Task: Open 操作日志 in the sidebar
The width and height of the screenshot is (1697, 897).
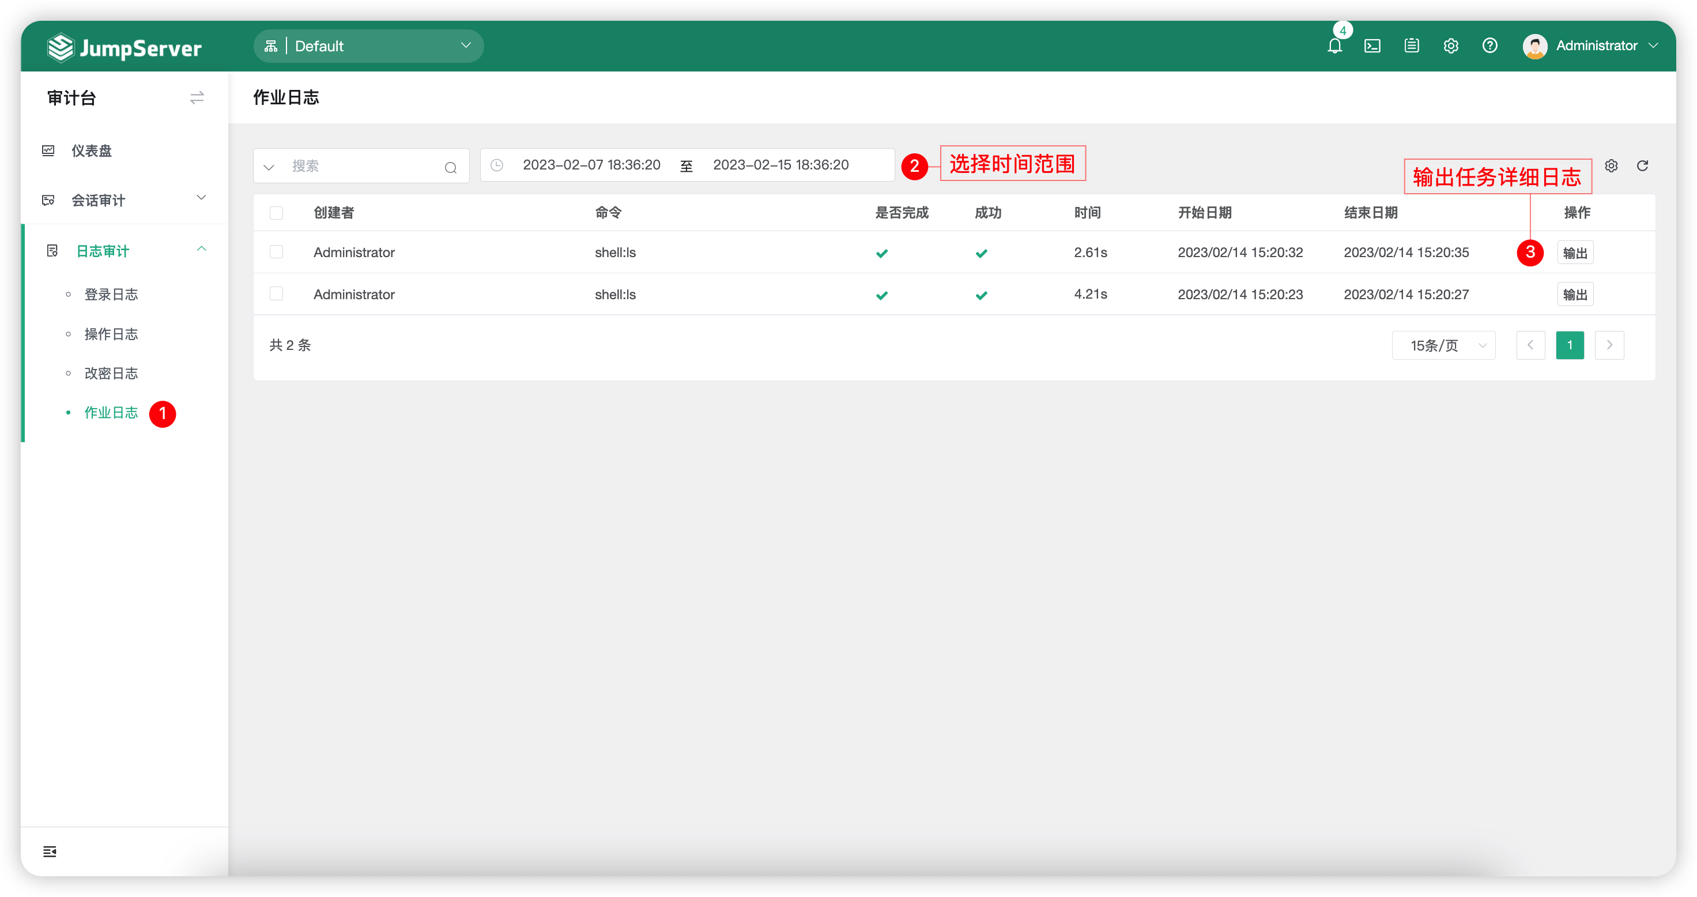Action: pos(111,334)
